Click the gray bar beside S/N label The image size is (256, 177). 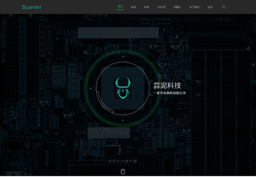tap(106, 32)
